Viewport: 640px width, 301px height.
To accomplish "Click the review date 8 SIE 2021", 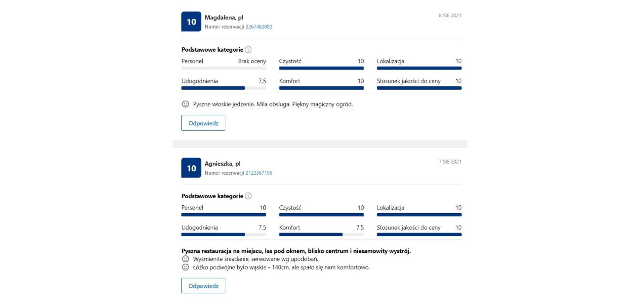I will [450, 16].
